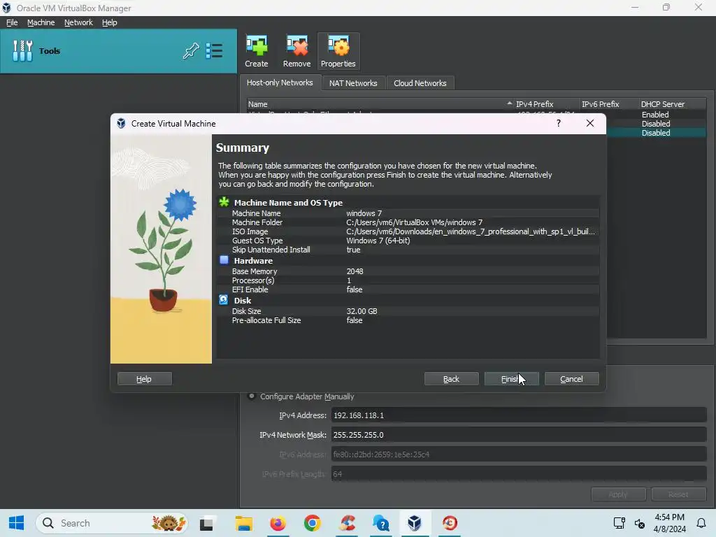This screenshot has height=537, width=716.
Task: Click the clock showing 4:54 PM
Action: (x=669, y=517)
